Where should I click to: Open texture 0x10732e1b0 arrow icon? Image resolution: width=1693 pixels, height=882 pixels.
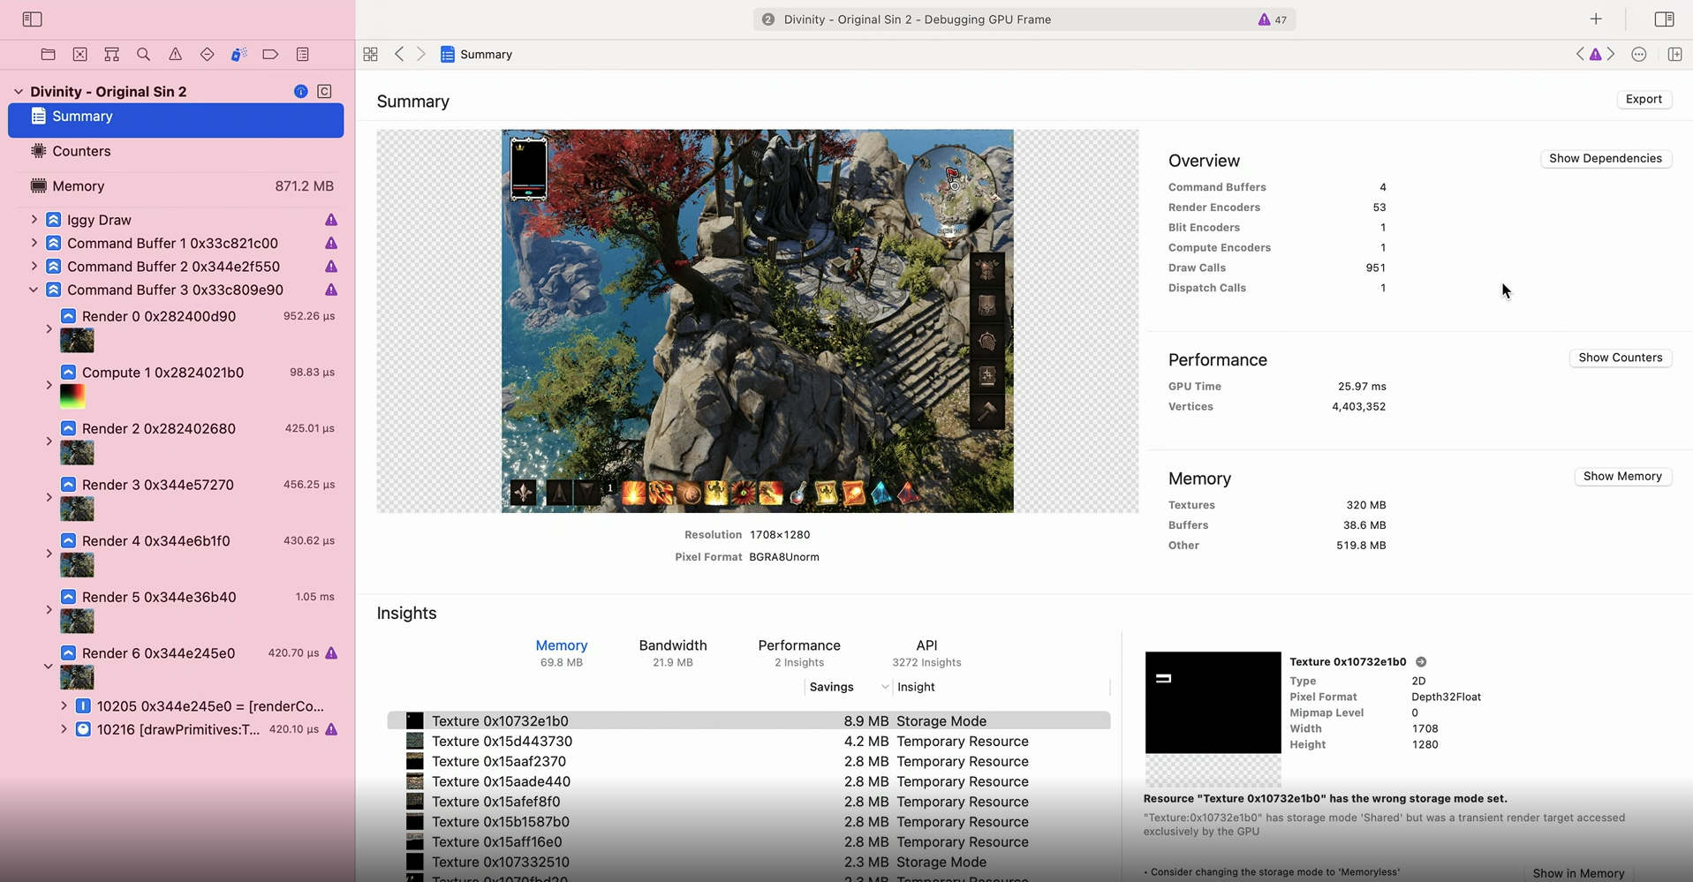[1421, 662]
